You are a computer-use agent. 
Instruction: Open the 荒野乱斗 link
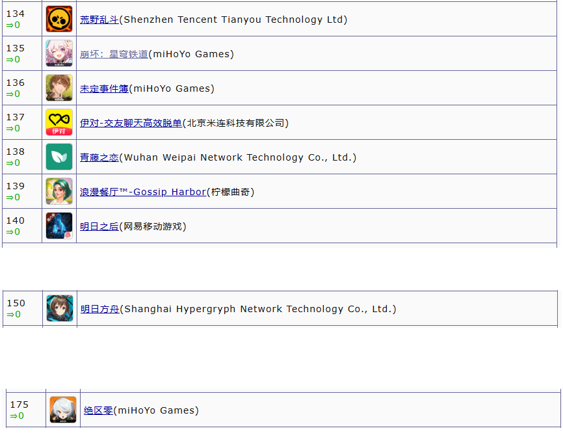[x=99, y=20]
